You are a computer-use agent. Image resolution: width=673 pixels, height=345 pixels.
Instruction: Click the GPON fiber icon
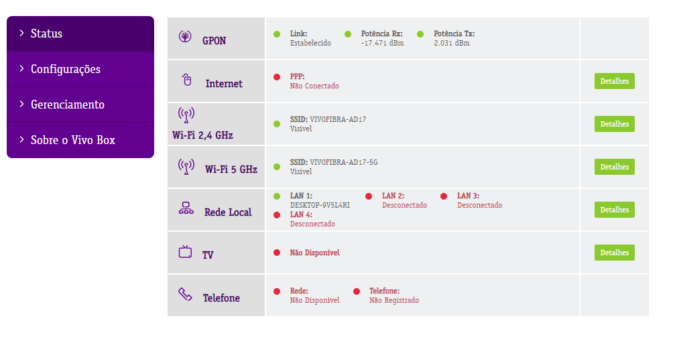[185, 36]
